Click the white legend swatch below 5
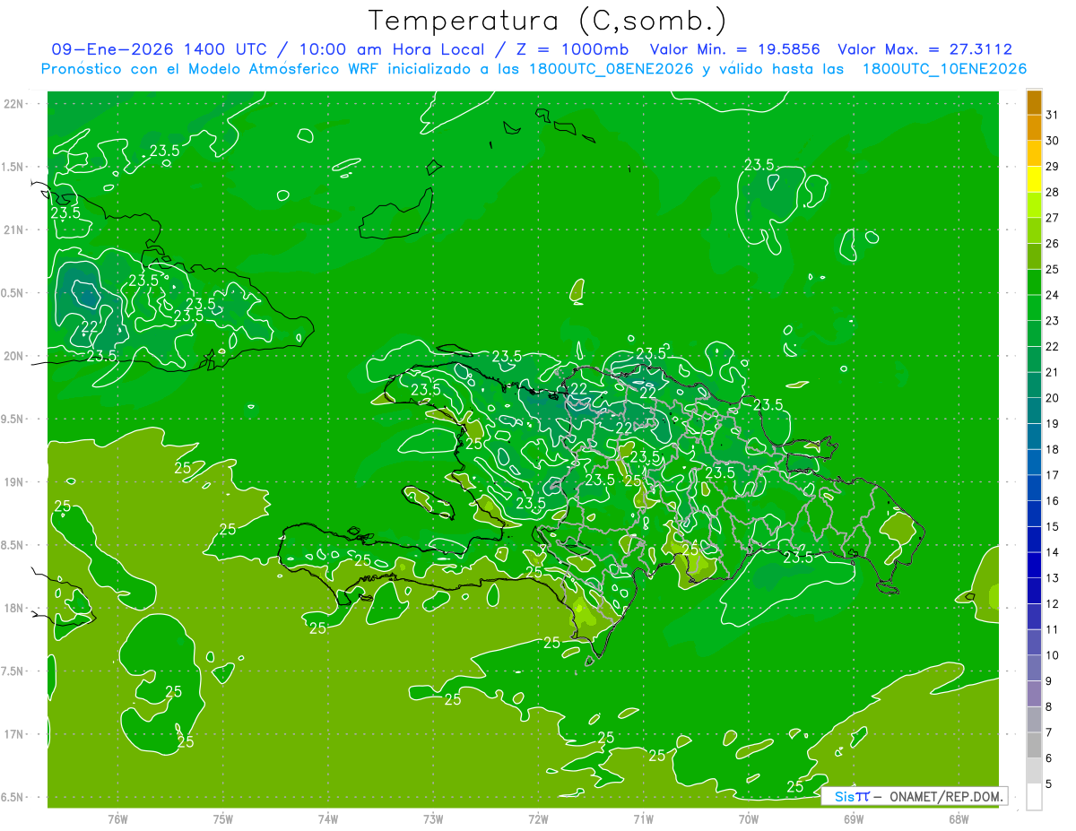The width and height of the screenshot is (1076, 831). click(1034, 797)
